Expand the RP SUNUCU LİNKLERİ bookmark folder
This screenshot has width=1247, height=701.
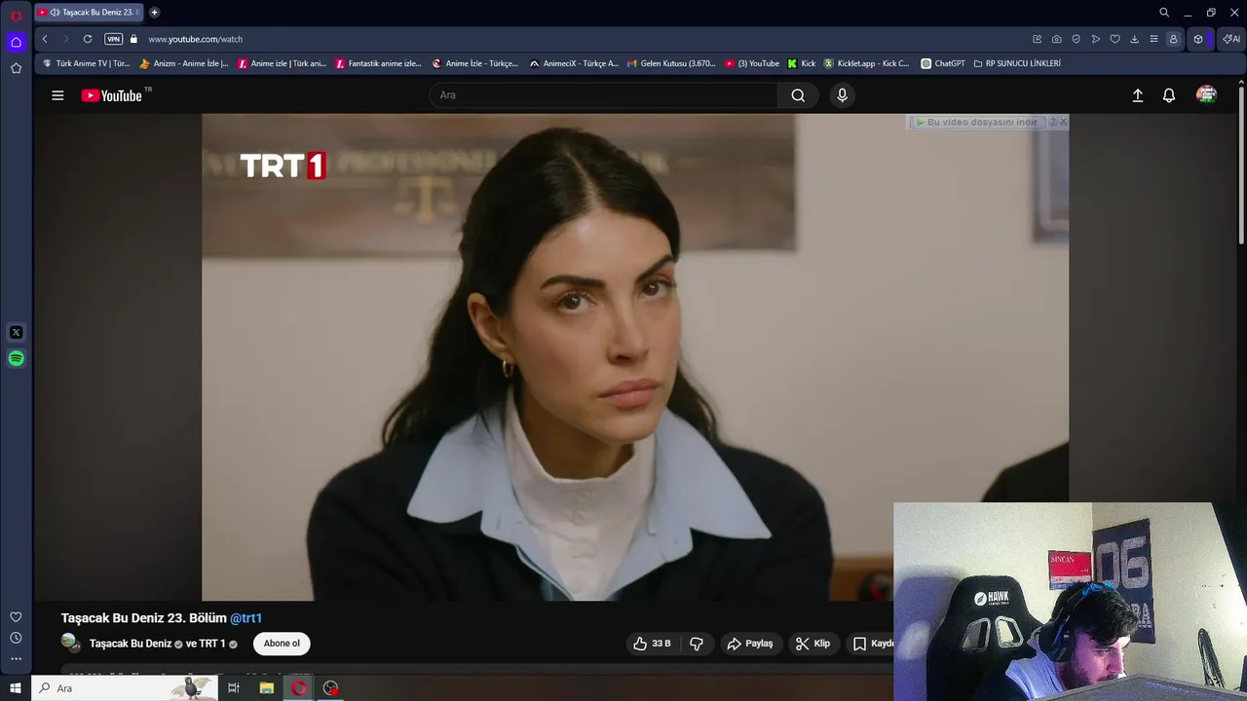tap(1017, 63)
